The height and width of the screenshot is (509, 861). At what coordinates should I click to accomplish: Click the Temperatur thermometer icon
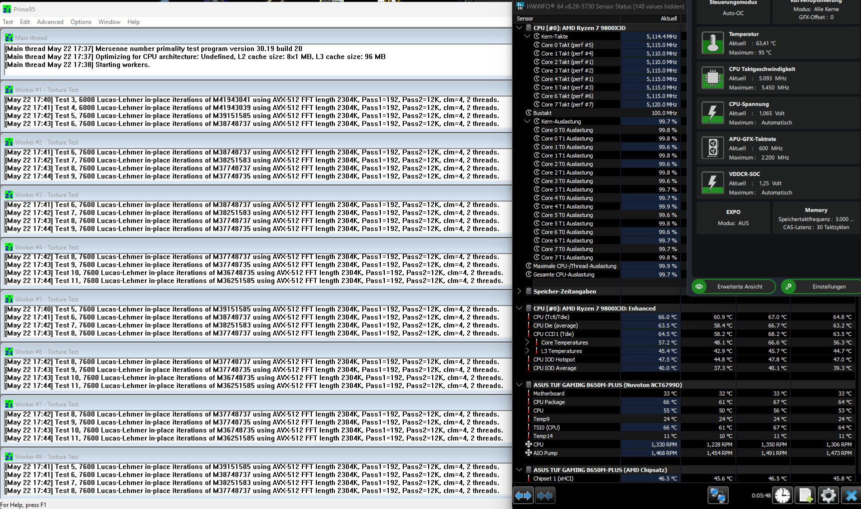point(713,42)
